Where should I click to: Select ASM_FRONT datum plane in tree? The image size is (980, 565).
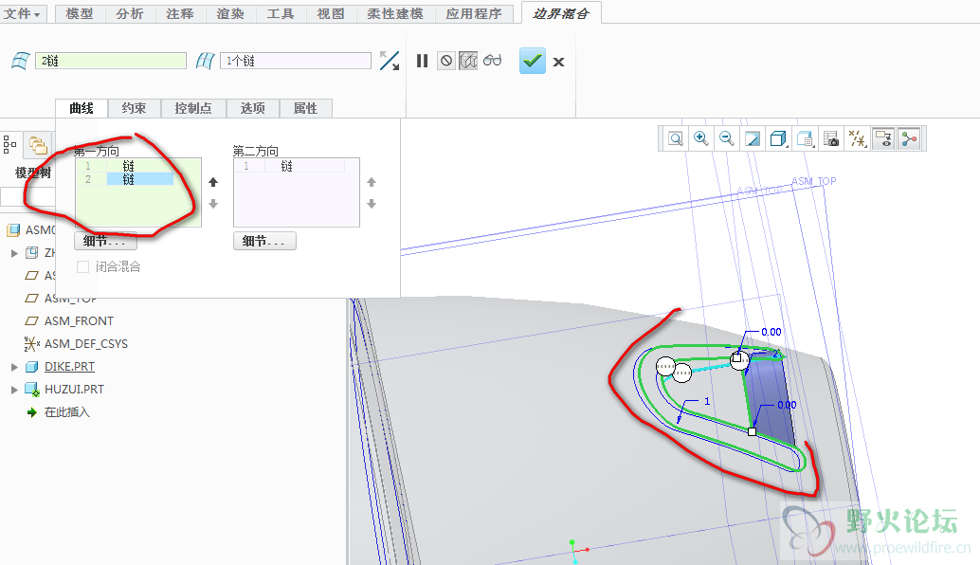pyautogui.click(x=79, y=321)
